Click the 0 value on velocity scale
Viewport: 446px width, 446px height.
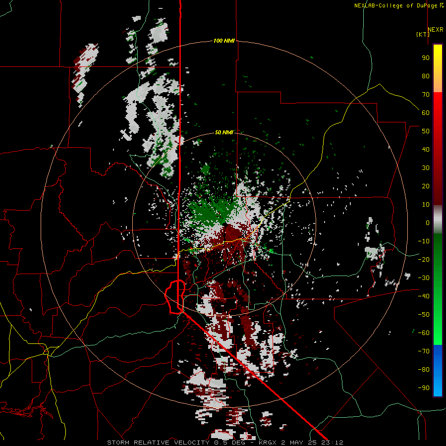click(428, 223)
